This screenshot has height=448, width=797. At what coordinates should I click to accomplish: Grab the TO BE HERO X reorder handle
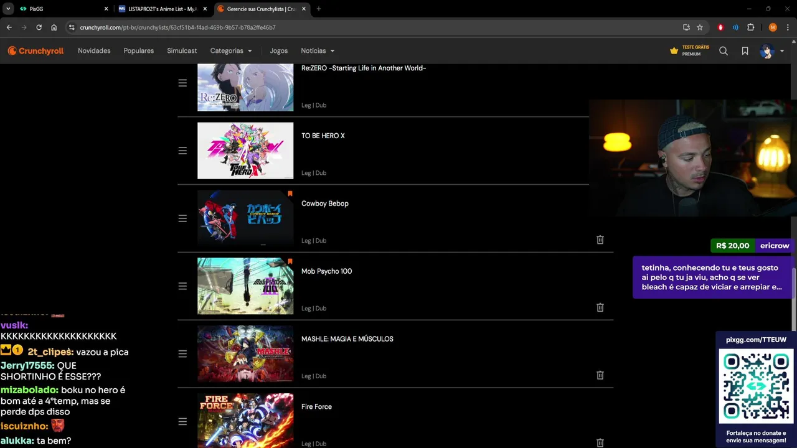(182, 151)
